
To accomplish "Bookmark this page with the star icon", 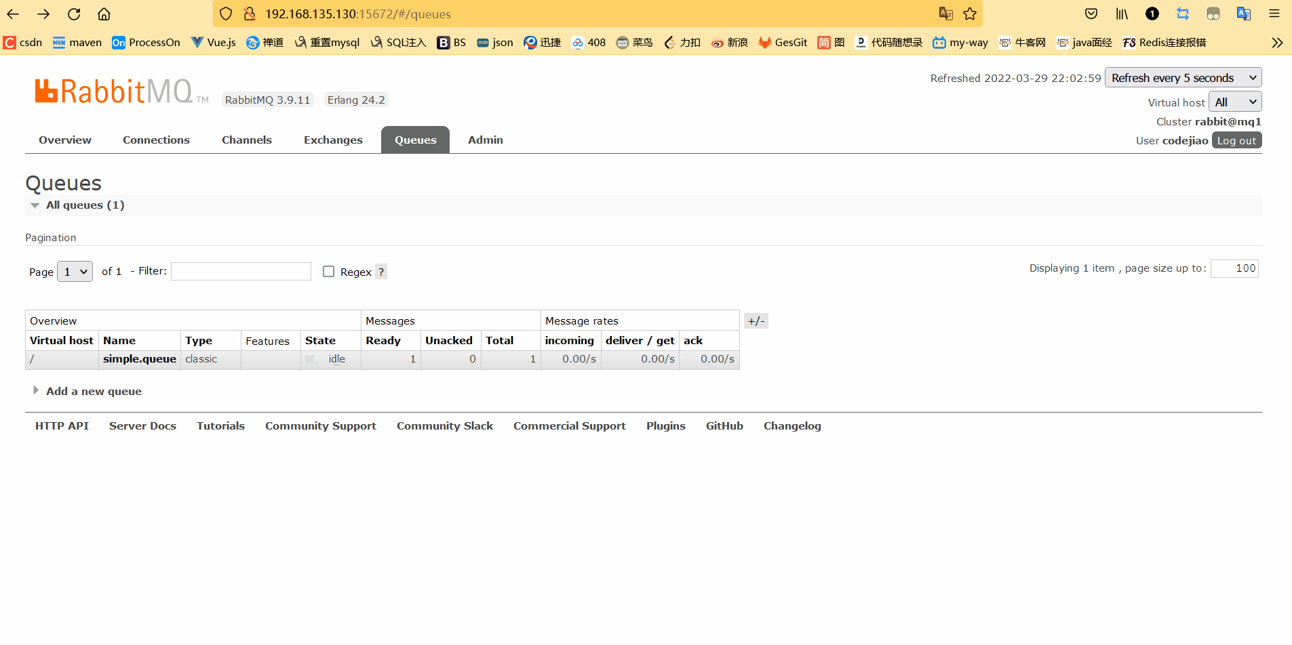I will tap(970, 14).
